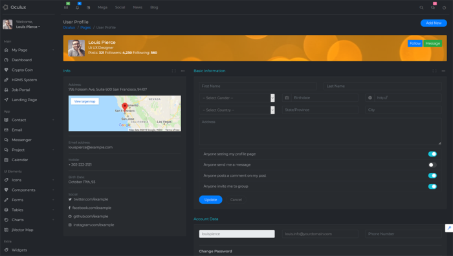Open the Select Country dropdown
The height and width of the screenshot is (256, 453).
(x=237, y=110)
